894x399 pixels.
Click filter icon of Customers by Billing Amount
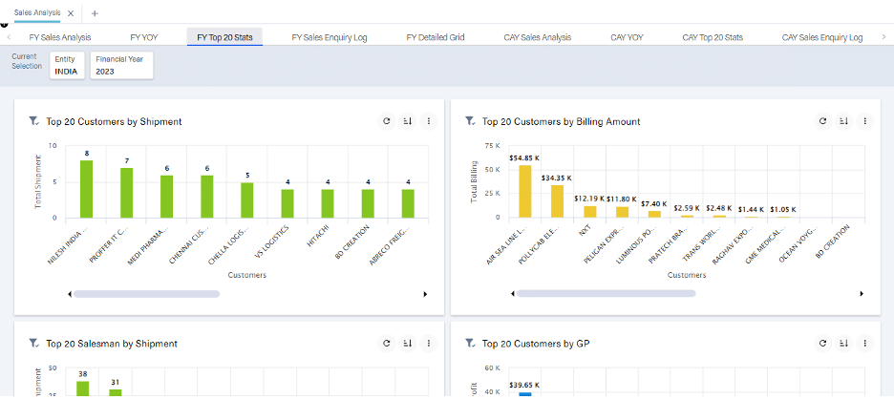[x=470, y=121]
